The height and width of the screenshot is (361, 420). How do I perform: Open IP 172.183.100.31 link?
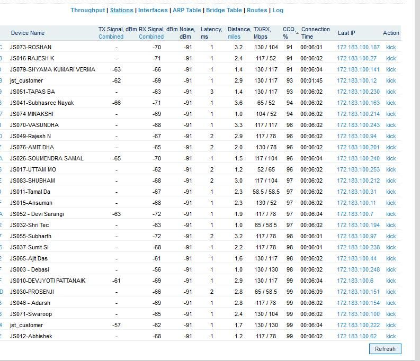tap(356, 192)
